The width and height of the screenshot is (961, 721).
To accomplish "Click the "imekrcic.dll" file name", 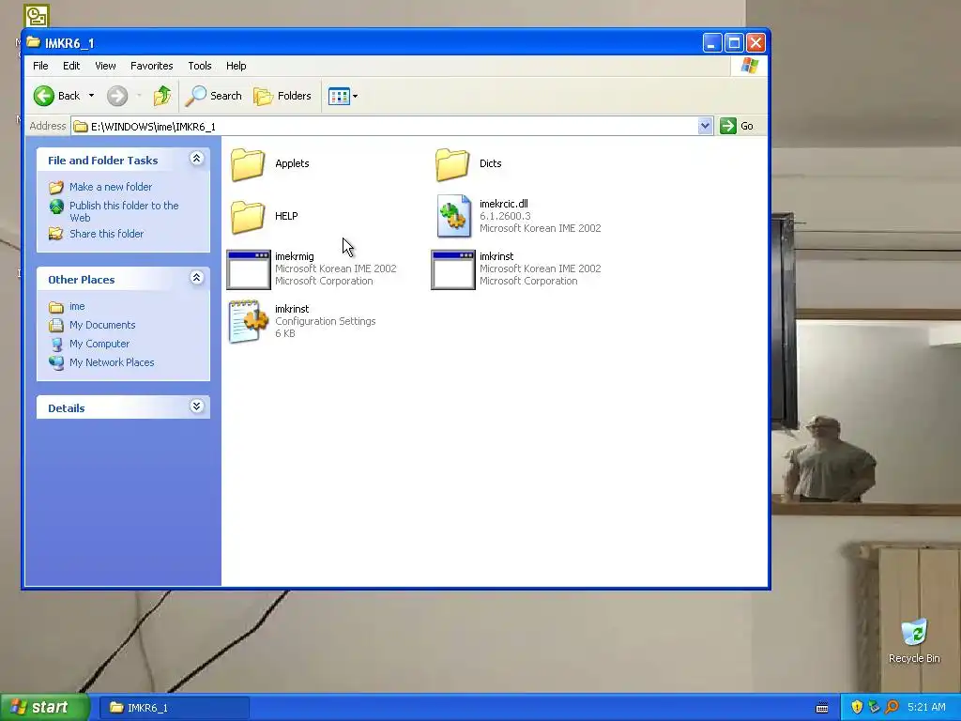I will pos(503,204).
